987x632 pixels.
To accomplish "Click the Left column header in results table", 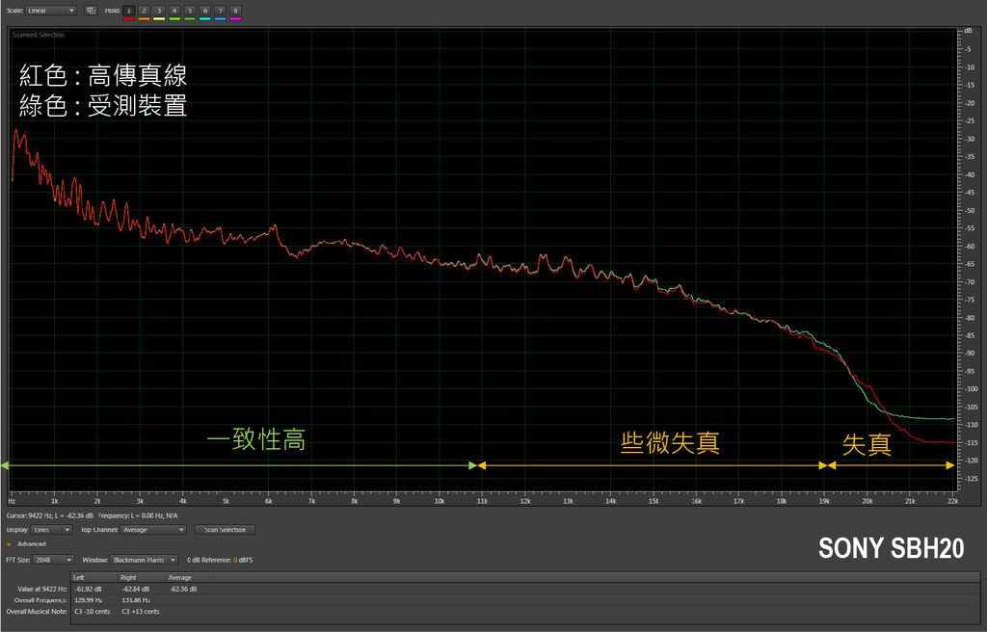I will pos(79,577).
